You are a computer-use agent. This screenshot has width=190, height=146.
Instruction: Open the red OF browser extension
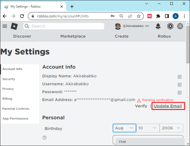tap(150, 16)
